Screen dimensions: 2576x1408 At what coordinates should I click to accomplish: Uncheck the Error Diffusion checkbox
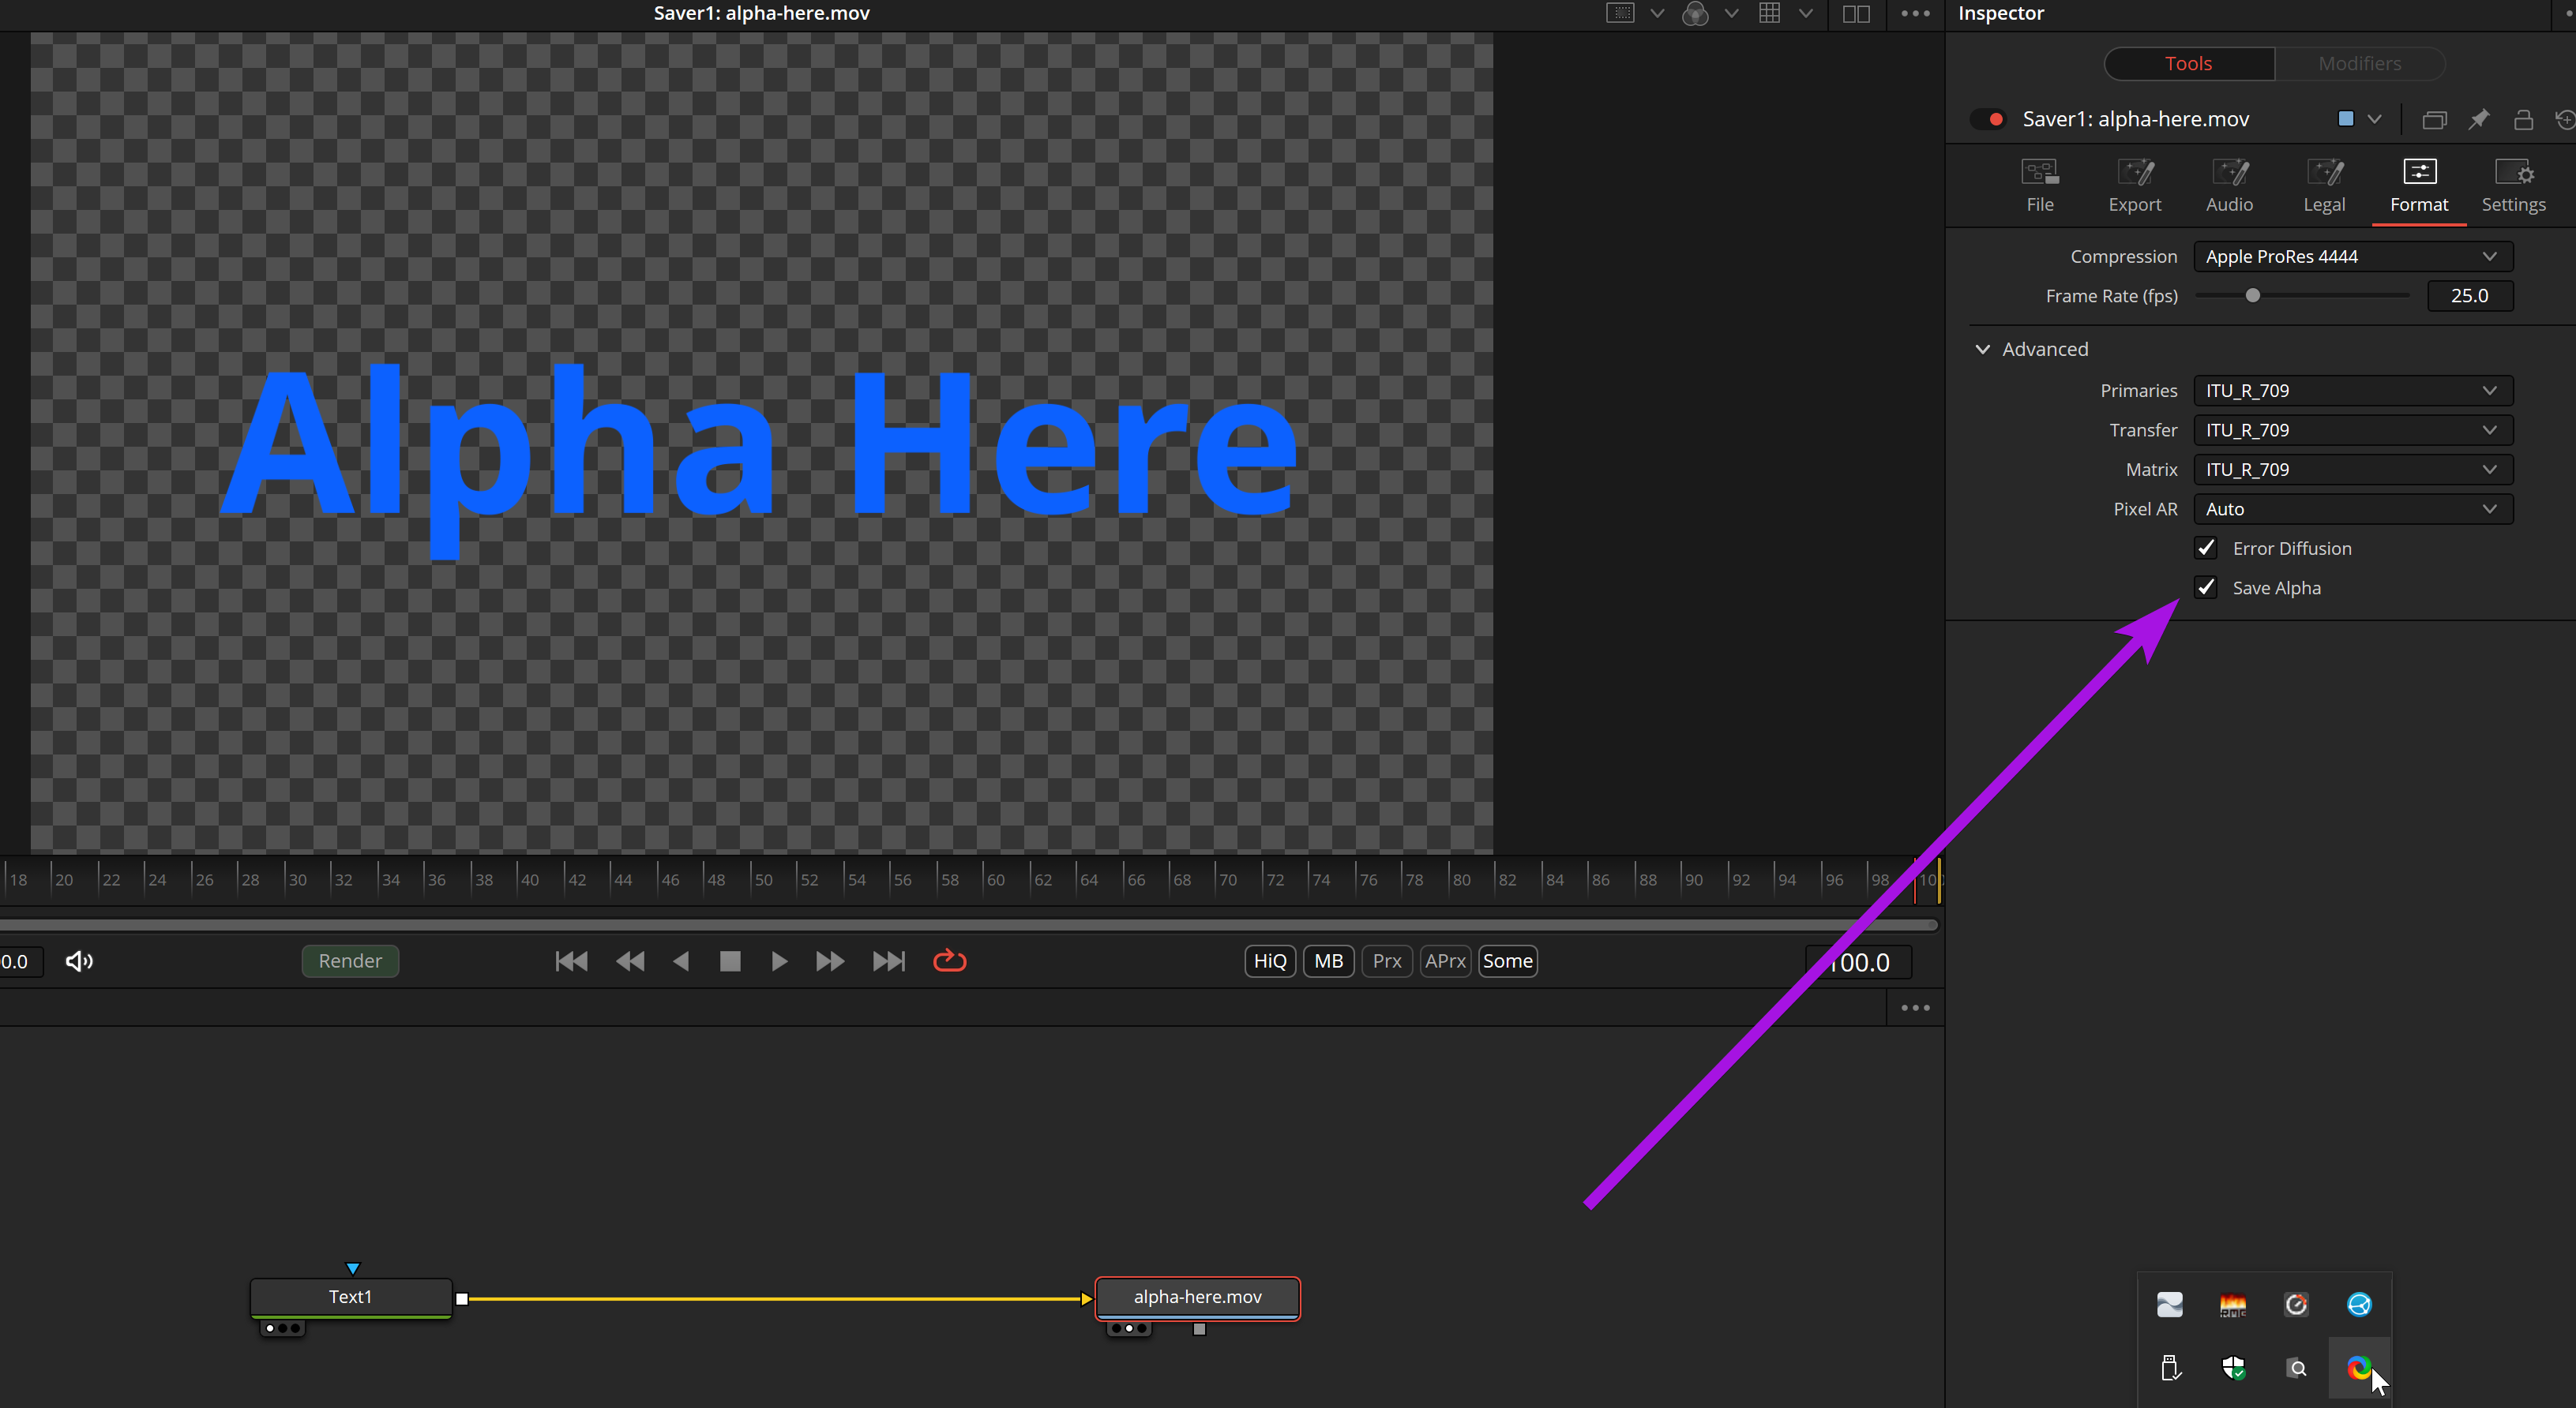(2205, 548)
